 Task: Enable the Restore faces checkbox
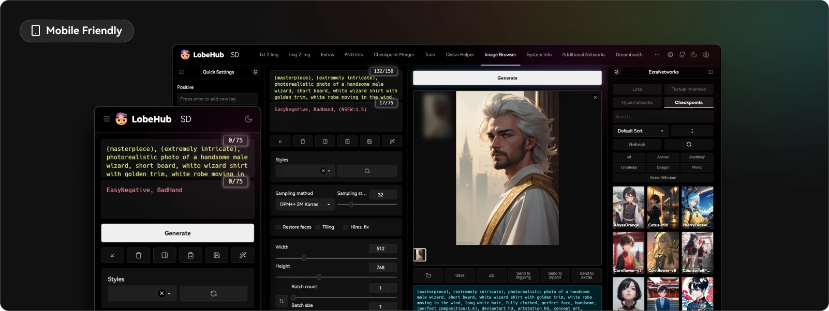(278, 227)
